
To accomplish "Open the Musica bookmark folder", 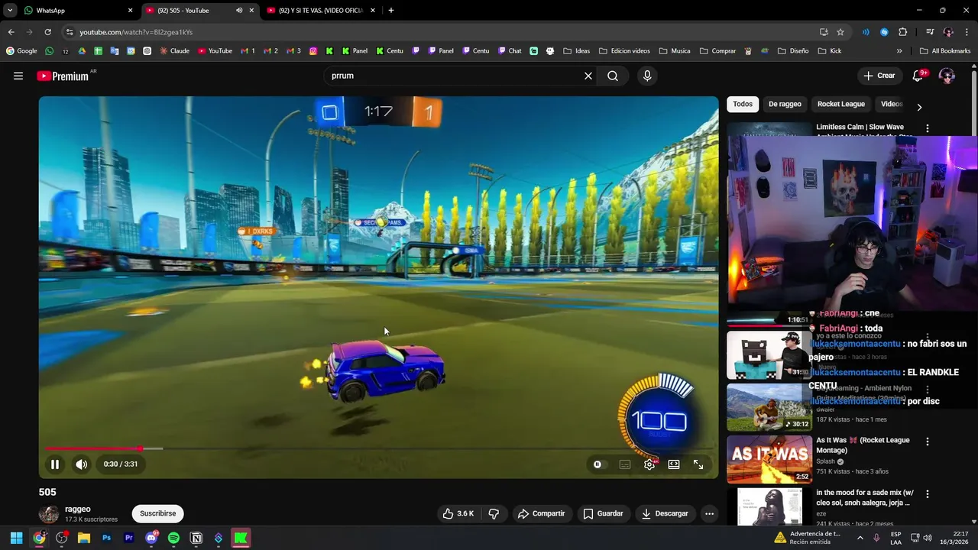I will pyautogui.click(x=675, y=51).
